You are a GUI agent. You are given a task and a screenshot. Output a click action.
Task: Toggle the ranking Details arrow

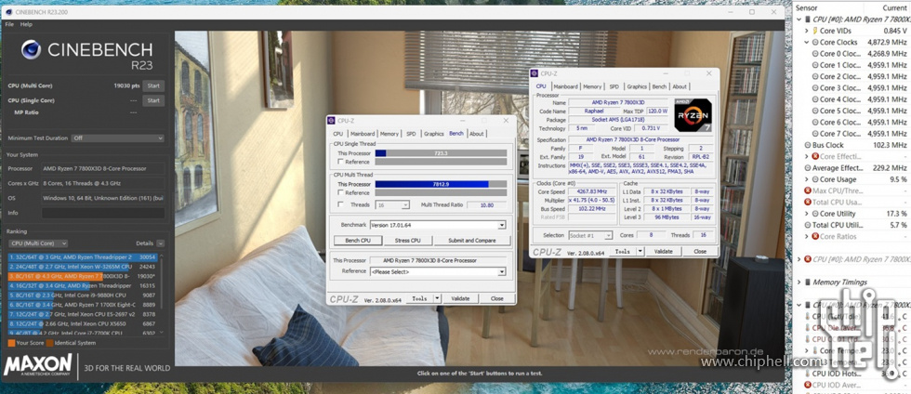(160, 243)
